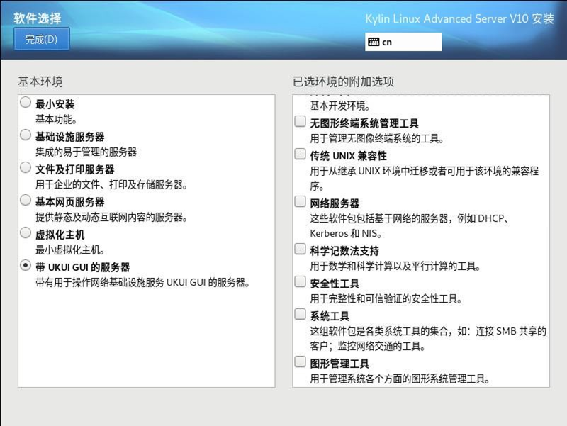Click the 基础设施服务器 label text

tap(69, 137)
